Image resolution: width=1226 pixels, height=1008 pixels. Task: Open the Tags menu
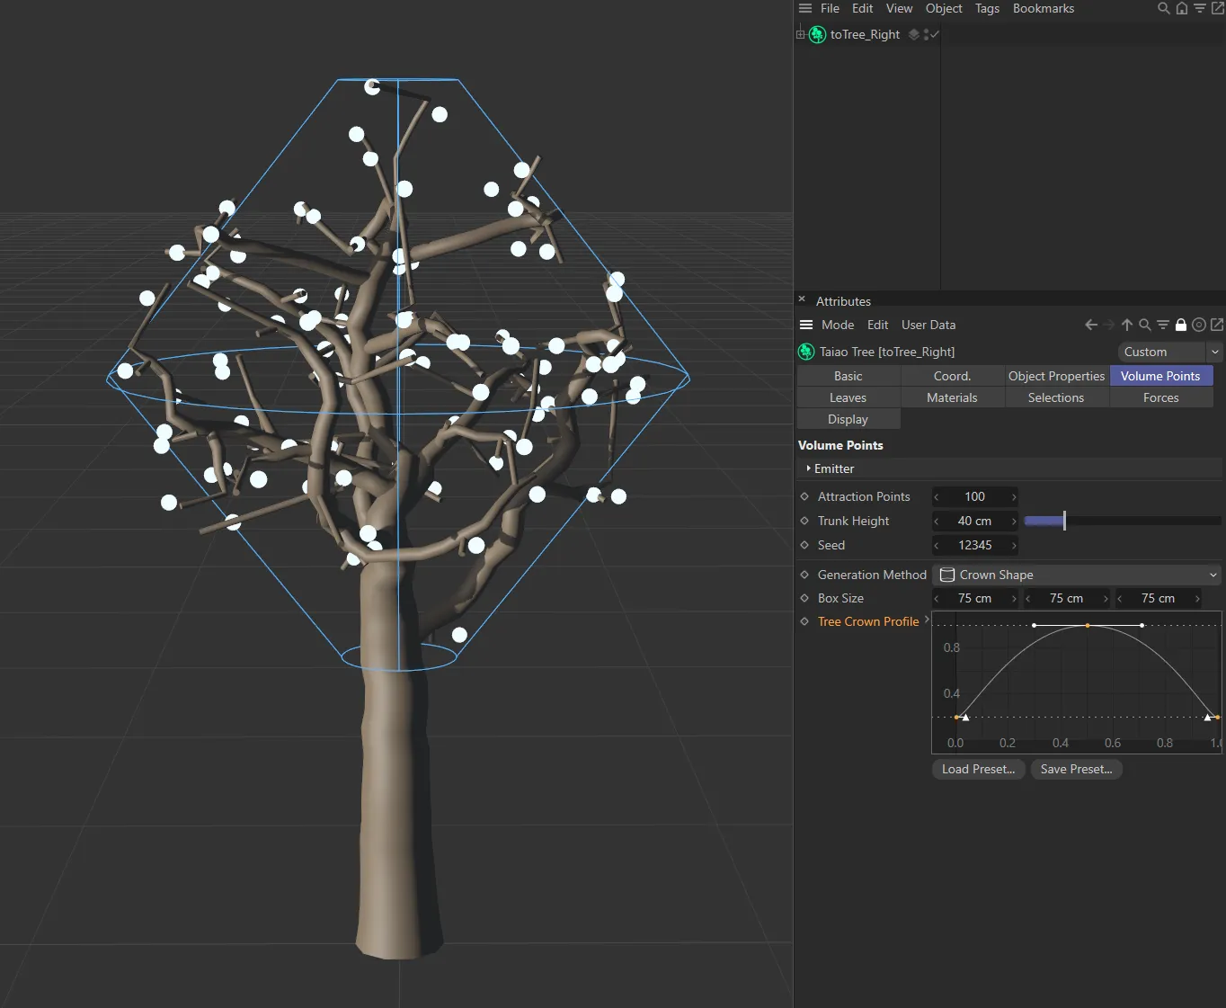click(x=987, y=8)
